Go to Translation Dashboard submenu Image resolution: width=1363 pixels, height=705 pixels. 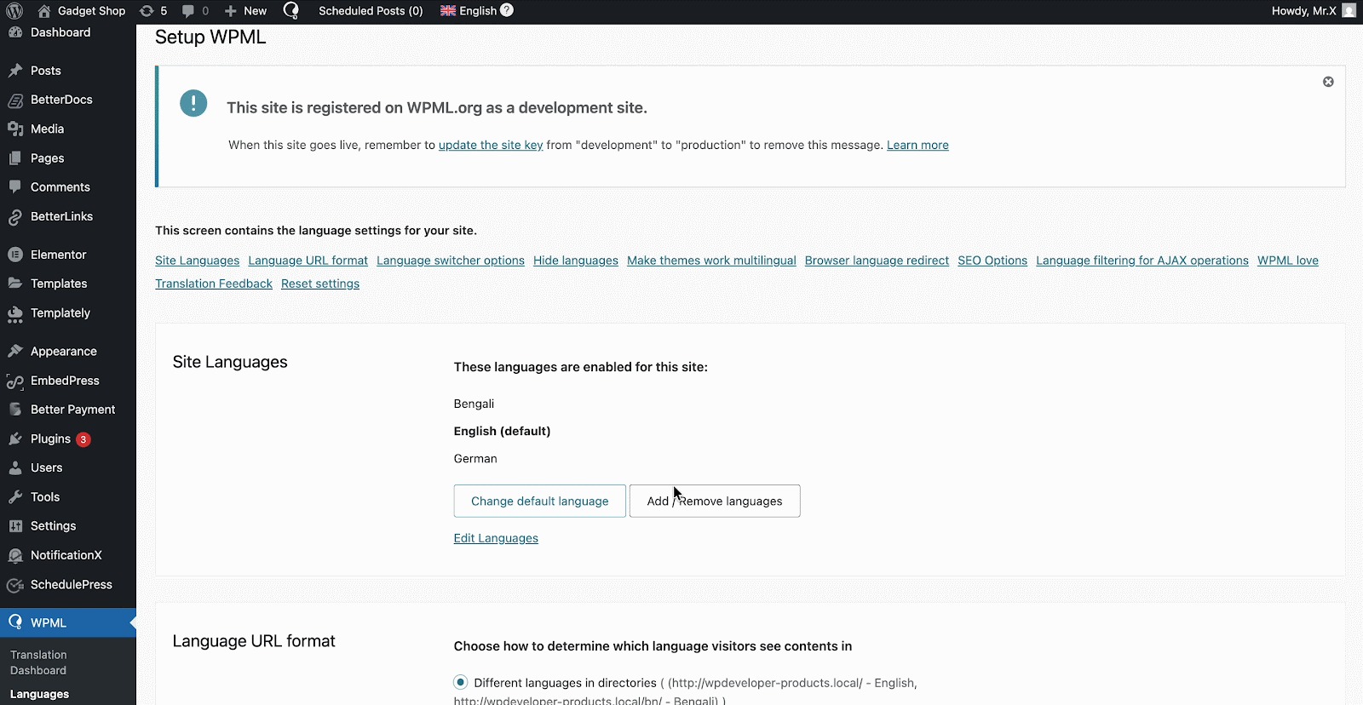click(x=38, y=662)
